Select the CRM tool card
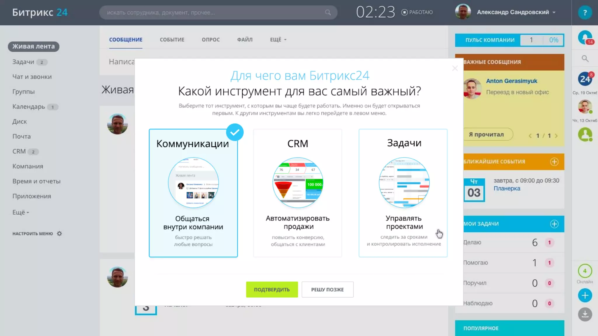 (298, 193)
